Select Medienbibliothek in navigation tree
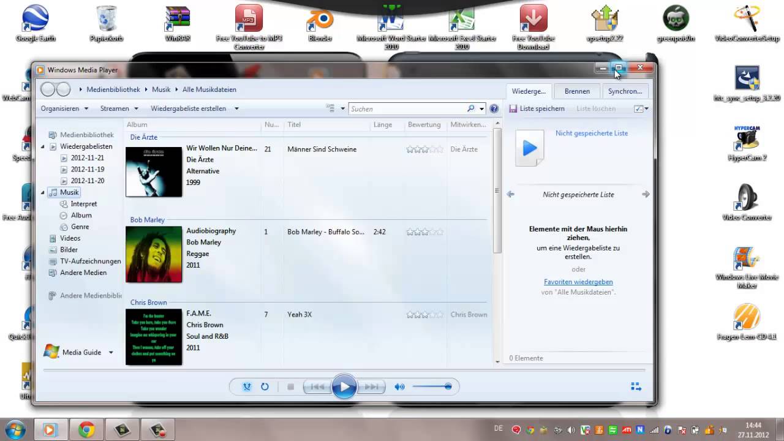Image resolution: width=784 pixels, height=441 pixels. coord(86,135)
